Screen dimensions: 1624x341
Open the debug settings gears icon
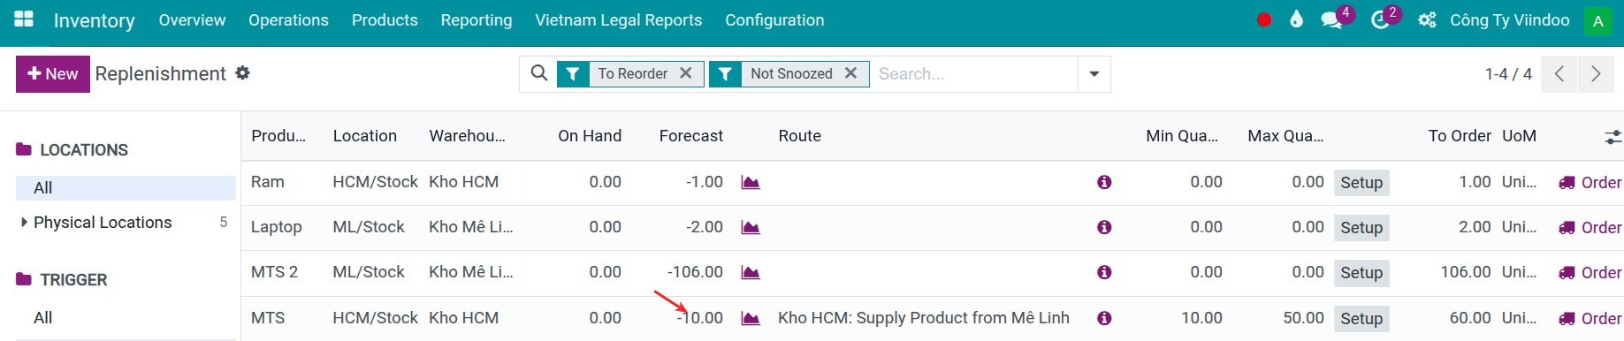(1427, 19)
